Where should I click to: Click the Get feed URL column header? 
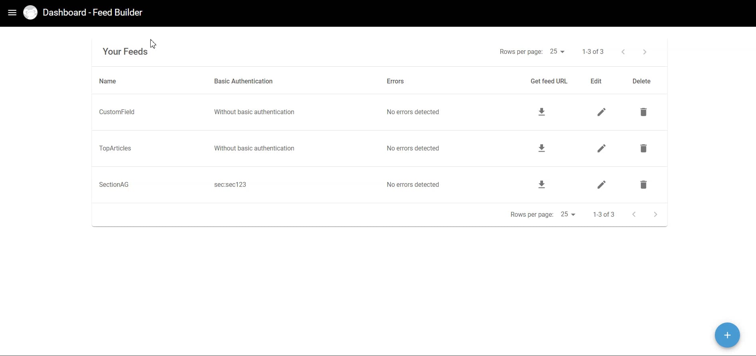pos(549,81)
